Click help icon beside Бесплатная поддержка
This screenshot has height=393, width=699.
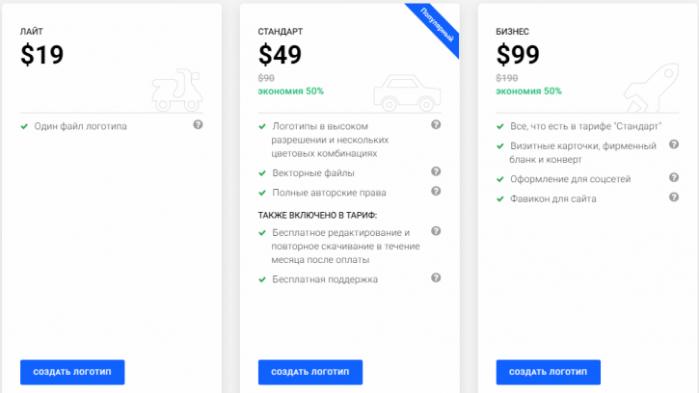pos(436,278)
